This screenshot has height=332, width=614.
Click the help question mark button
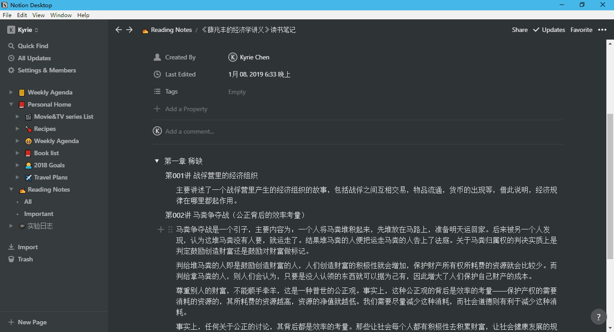[598, 317]
